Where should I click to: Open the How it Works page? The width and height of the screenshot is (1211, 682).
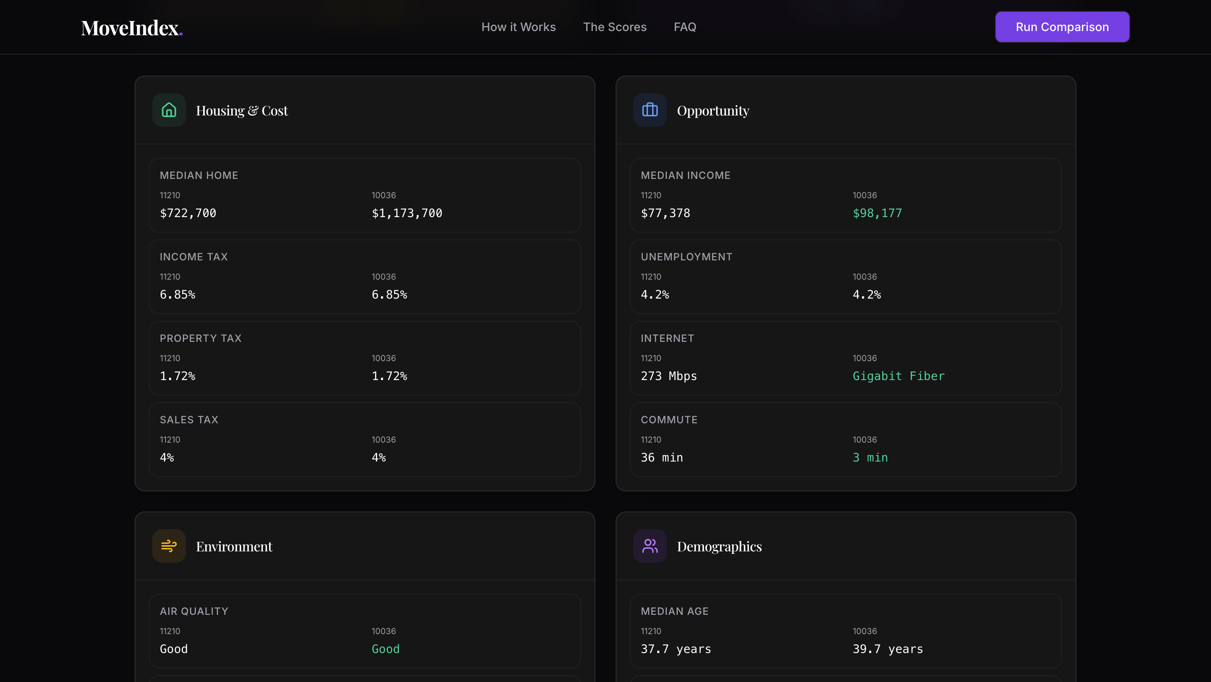(518, 27)
